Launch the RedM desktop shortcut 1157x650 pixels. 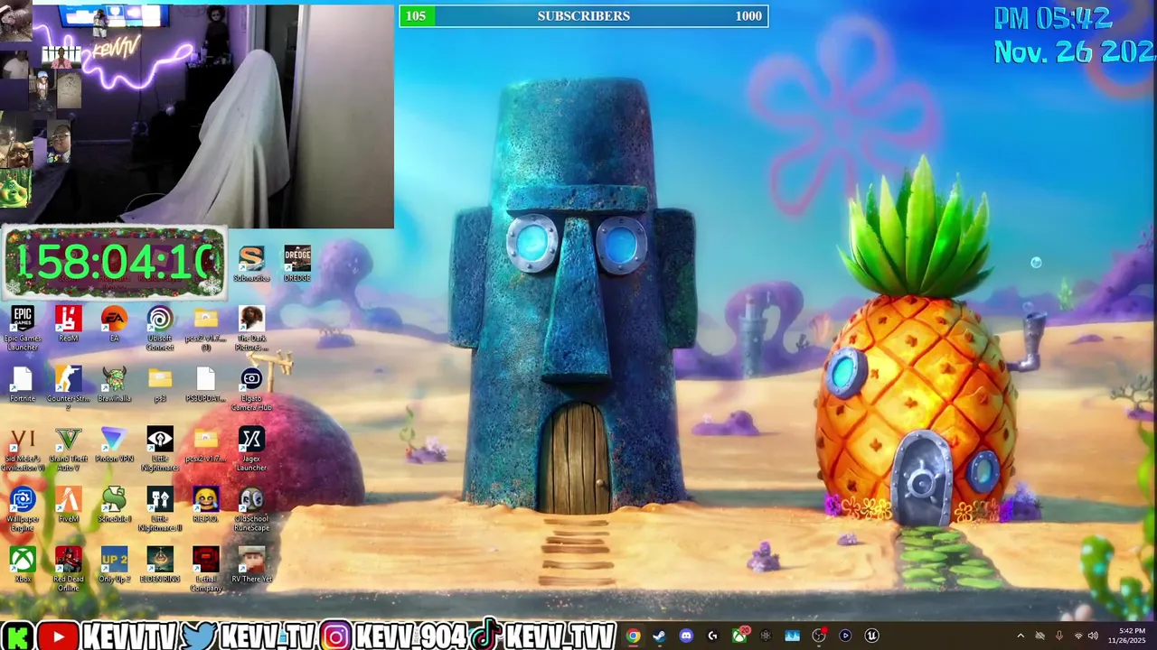pyautogui.click(x=68, y=324)
